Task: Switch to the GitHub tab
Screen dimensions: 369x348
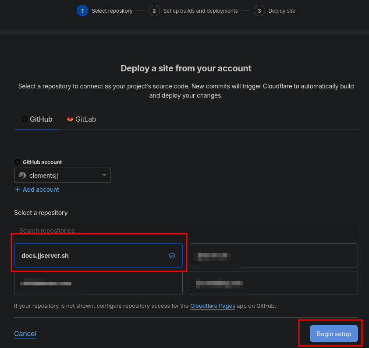Action: point(37,120)
